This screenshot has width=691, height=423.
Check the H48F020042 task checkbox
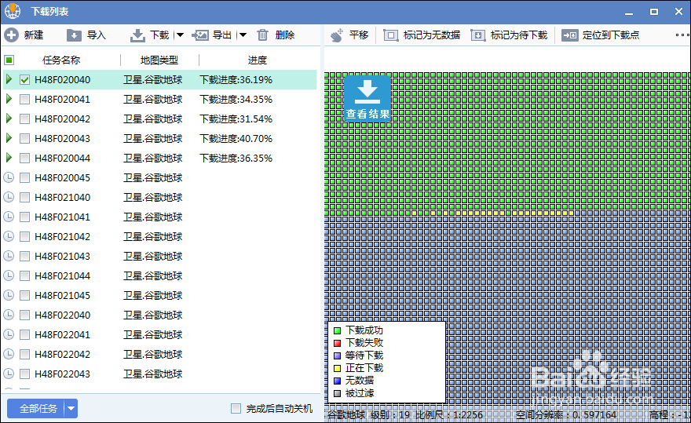click(x=24, y=119)
